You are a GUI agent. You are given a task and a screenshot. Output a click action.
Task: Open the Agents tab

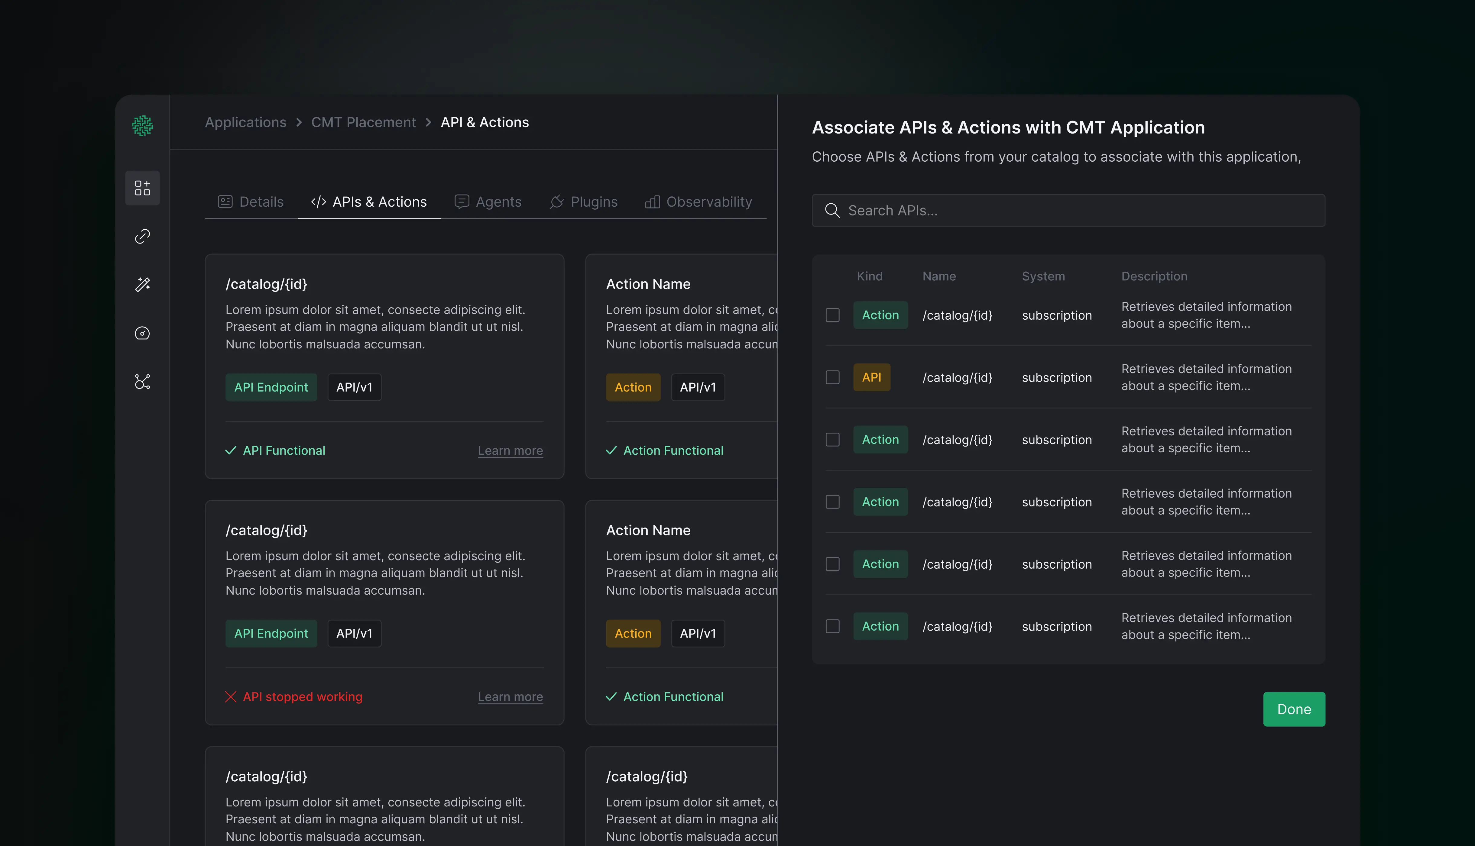(488, 202)
